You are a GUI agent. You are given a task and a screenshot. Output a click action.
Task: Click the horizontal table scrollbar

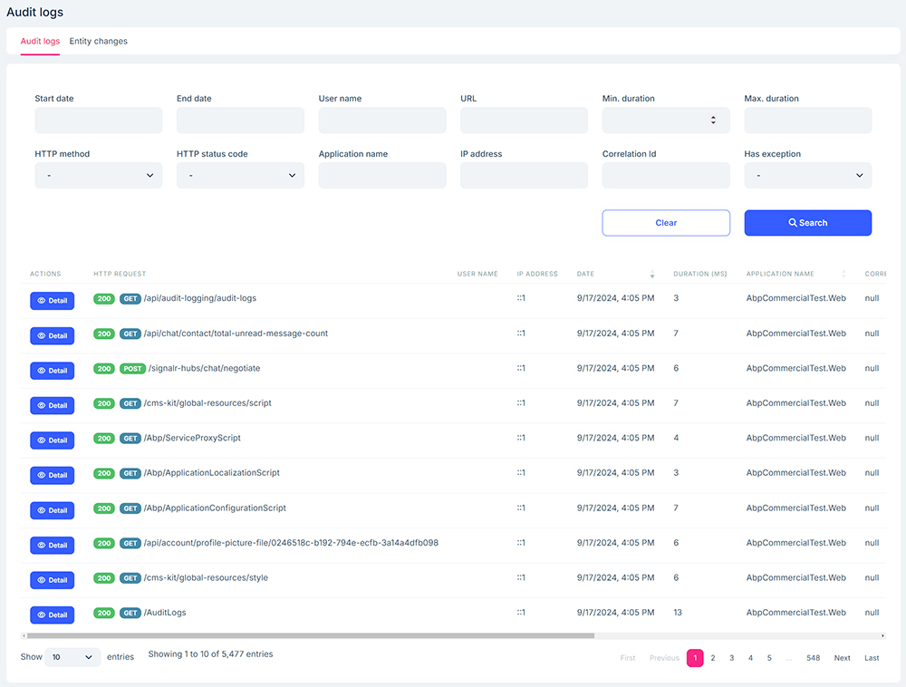click(308, 636)
